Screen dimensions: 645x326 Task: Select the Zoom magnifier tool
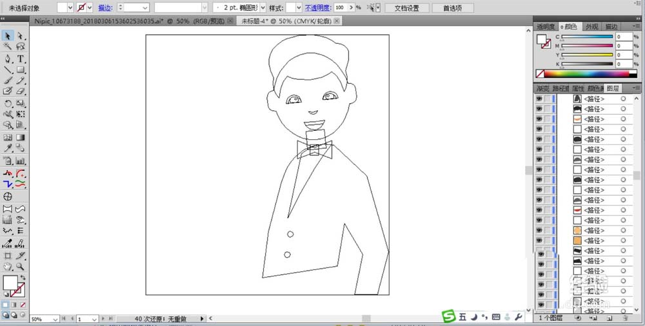pyautogui.click(x=21, y=266)
